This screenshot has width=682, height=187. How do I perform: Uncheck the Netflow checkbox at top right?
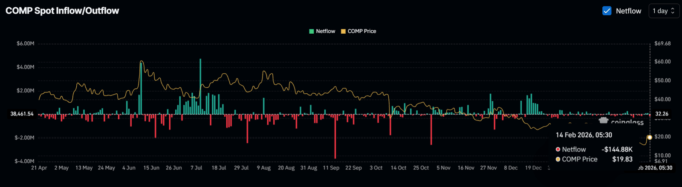607,11
